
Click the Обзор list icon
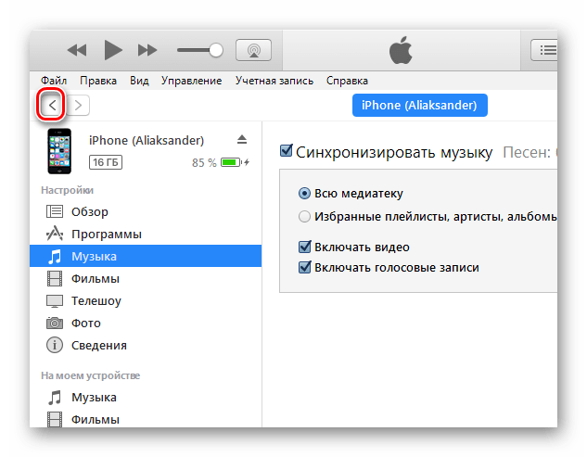pyautogui.click(x=55, y=211)
